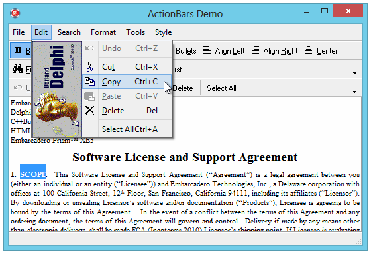Click the Bullets toolbar button
Image resolution: width=371 pixels, height=254 pixels.
pyautogui.click(x=185, y=51)
